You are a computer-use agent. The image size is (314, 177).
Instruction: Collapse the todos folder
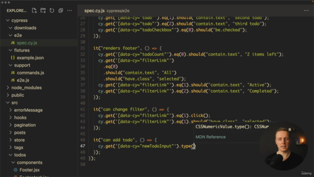point(10,155)
